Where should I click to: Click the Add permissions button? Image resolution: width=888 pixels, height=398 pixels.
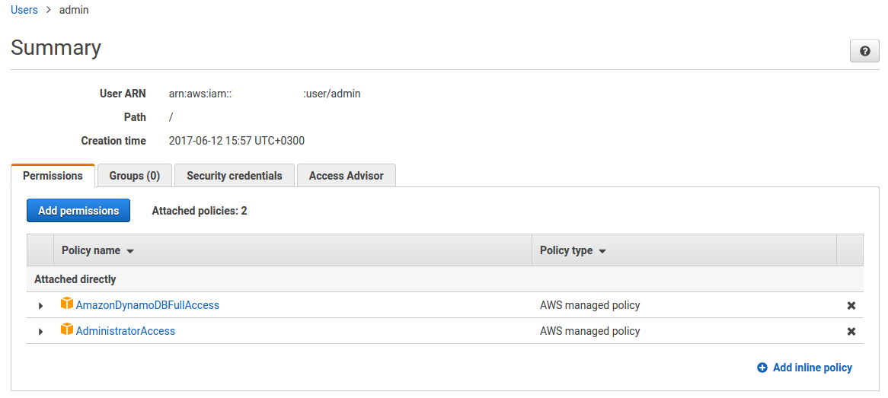(x=78, y=211)
